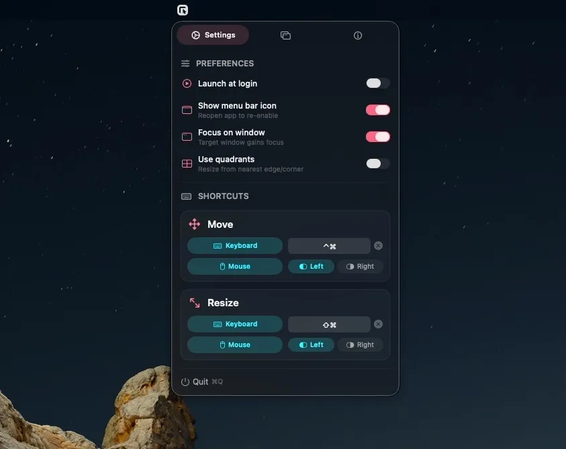Turn off Focus on window switch
The width and height of the screenshot is (566, 449).
pyautogui.click(x=378, y=137)
